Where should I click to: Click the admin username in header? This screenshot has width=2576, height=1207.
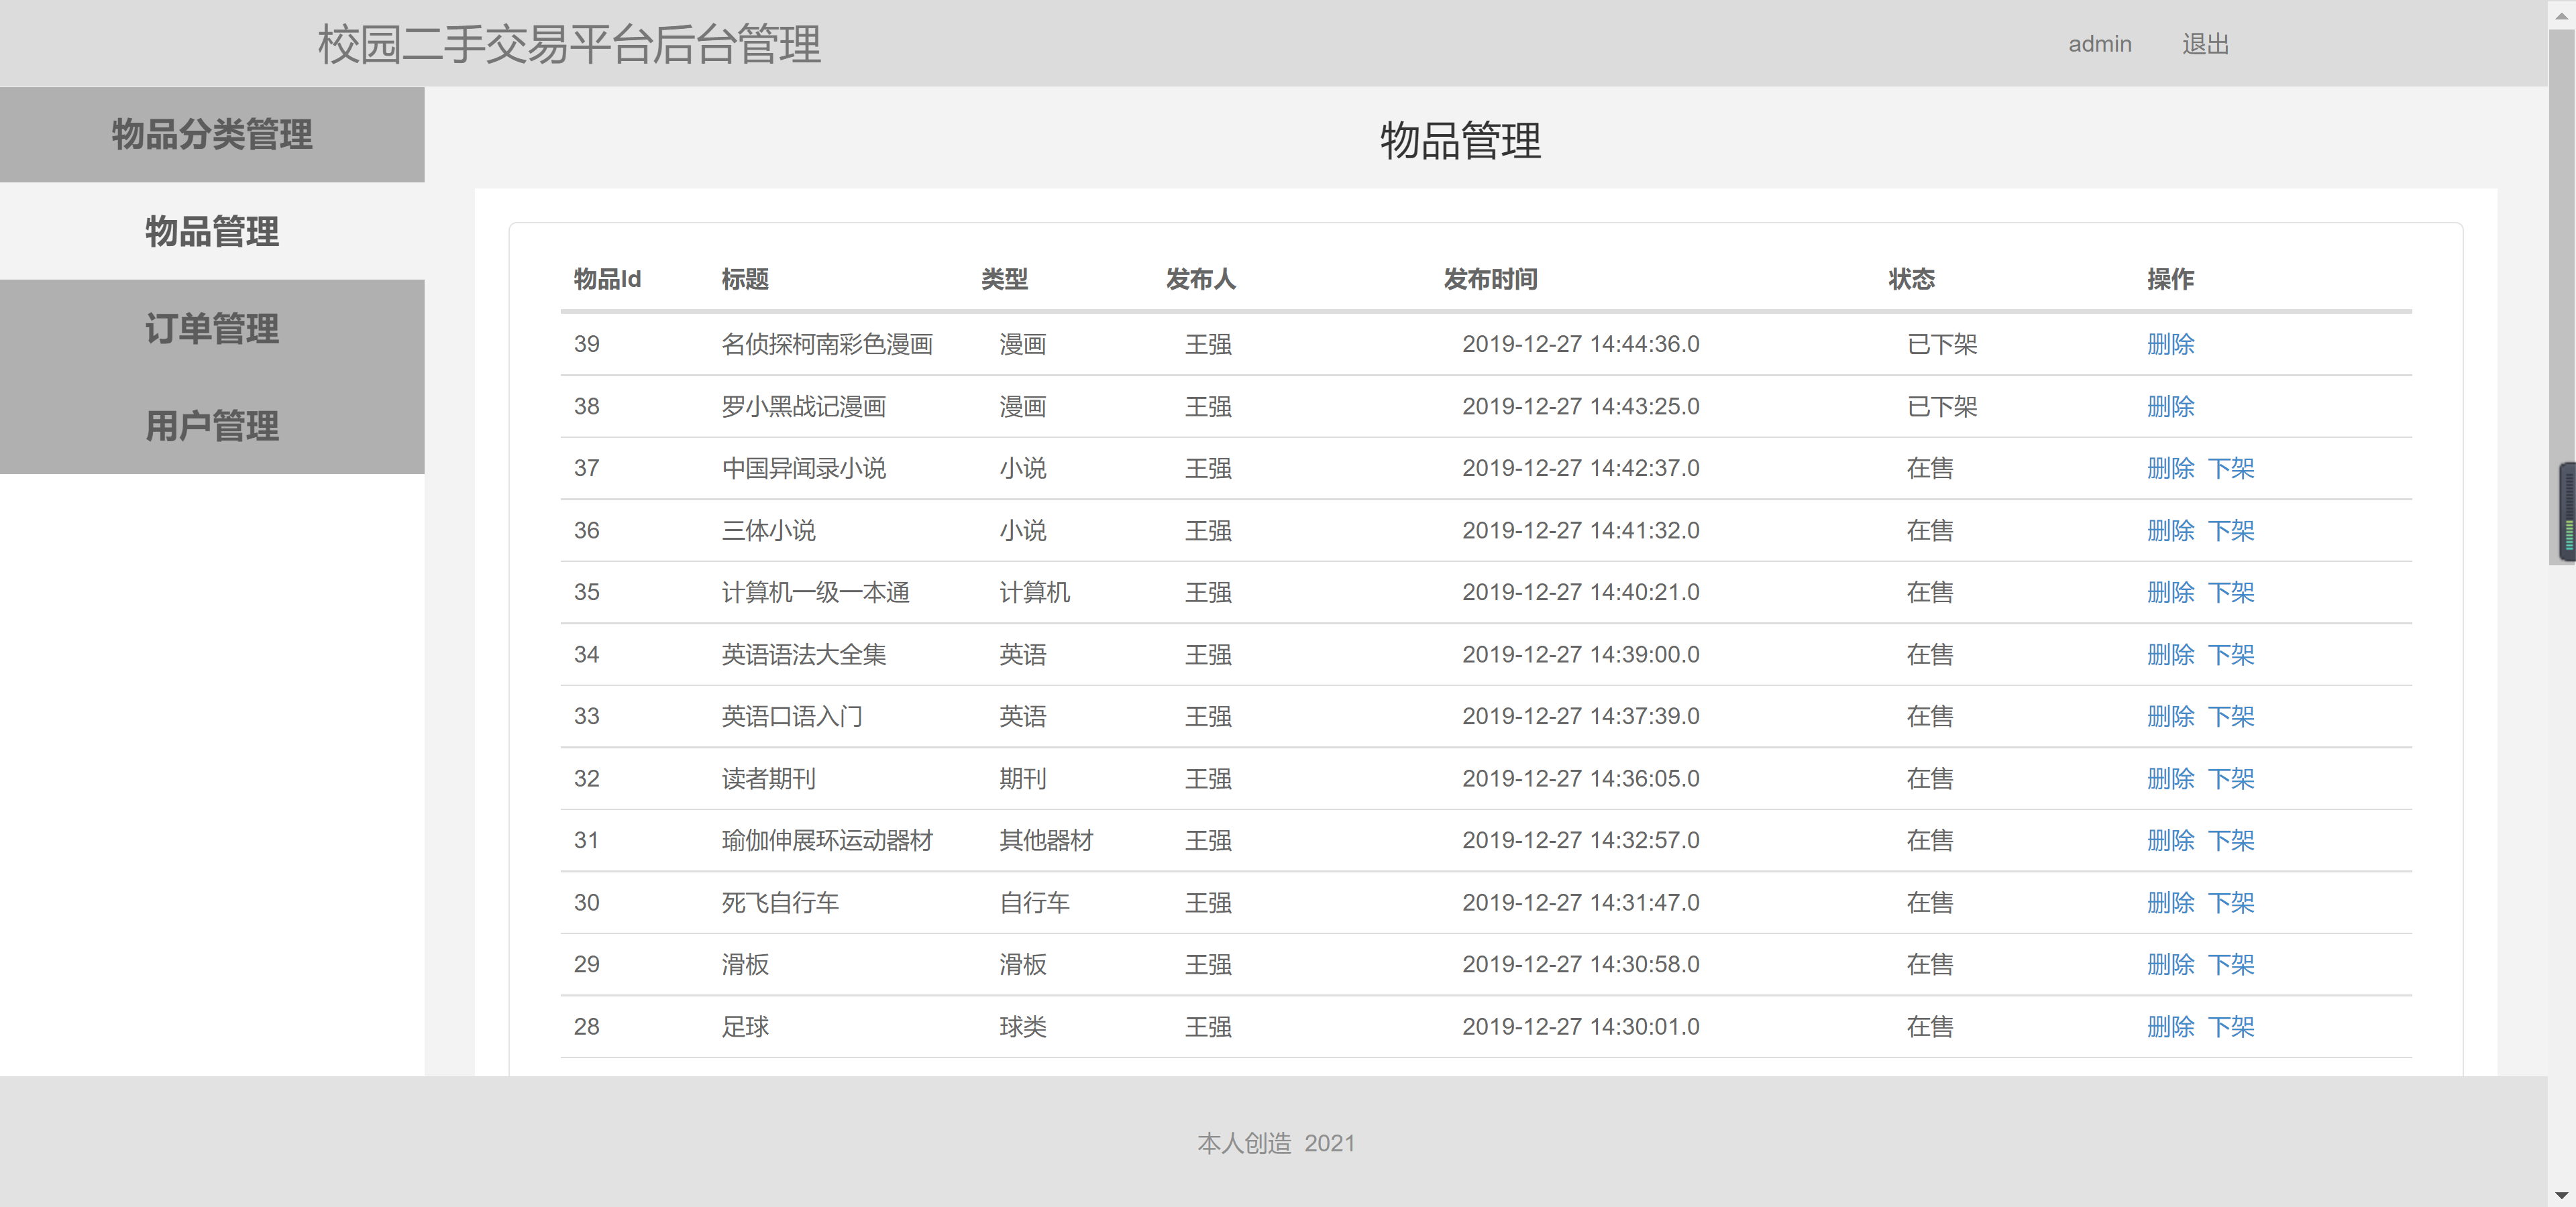pyautogui.click(x=2099, y=44)
